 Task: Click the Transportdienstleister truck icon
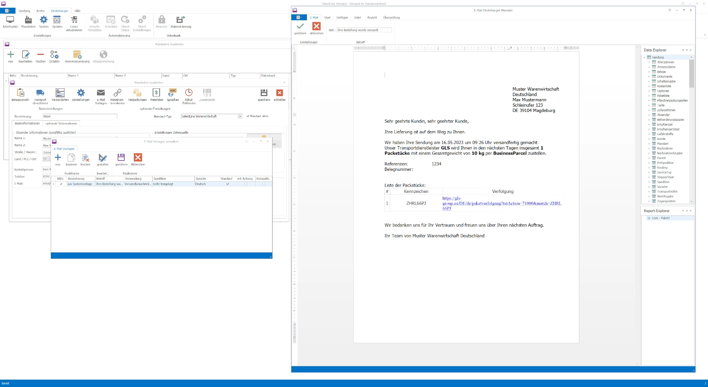[40, 93]
